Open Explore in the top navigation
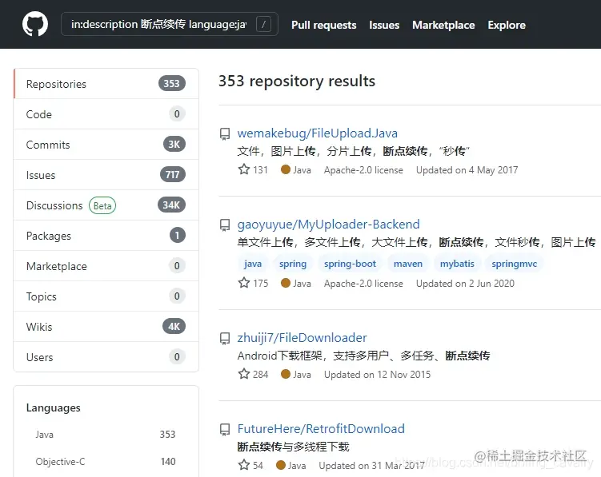 [507, 26]
